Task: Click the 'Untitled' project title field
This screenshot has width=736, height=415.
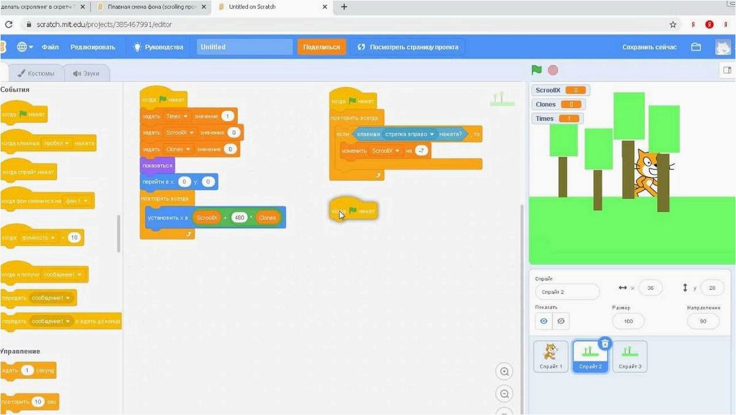Action: click(x=244, y=47)
